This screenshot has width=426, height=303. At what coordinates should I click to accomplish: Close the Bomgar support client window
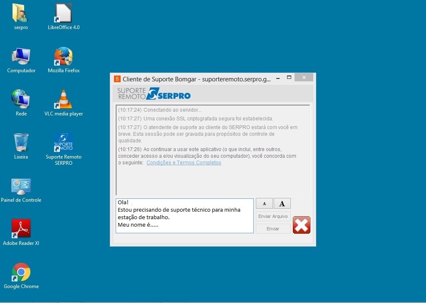pyautogui.click(x=304, y=78)
